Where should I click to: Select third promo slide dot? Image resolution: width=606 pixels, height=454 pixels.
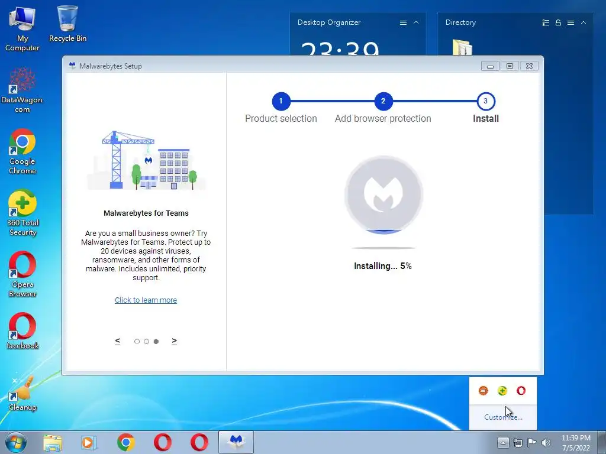pos(156,341)
